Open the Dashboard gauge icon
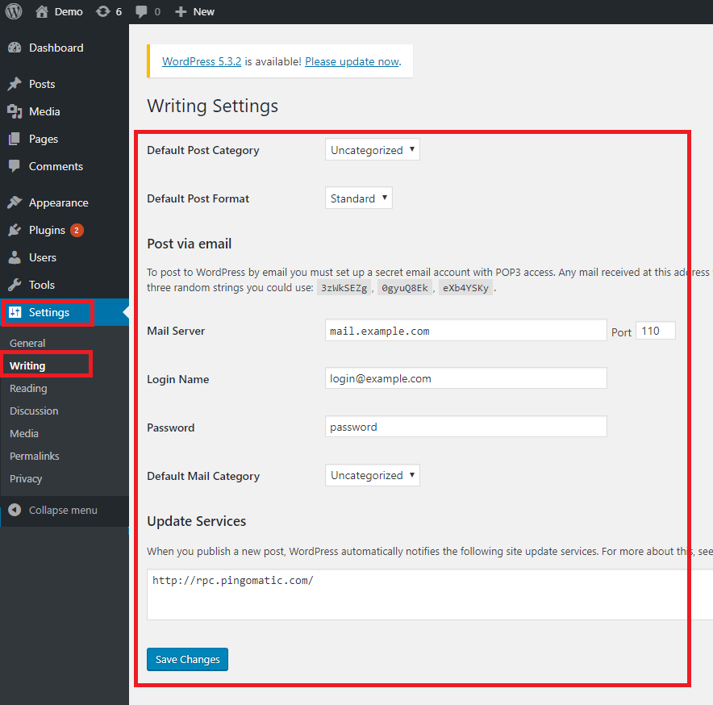This screenshot has height=705, width=713. 15,48
